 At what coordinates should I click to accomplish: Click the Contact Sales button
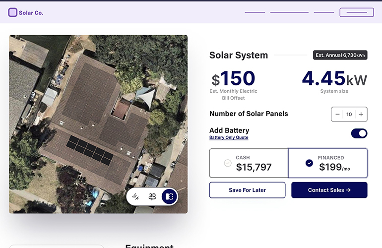click(x=329, y=190)
